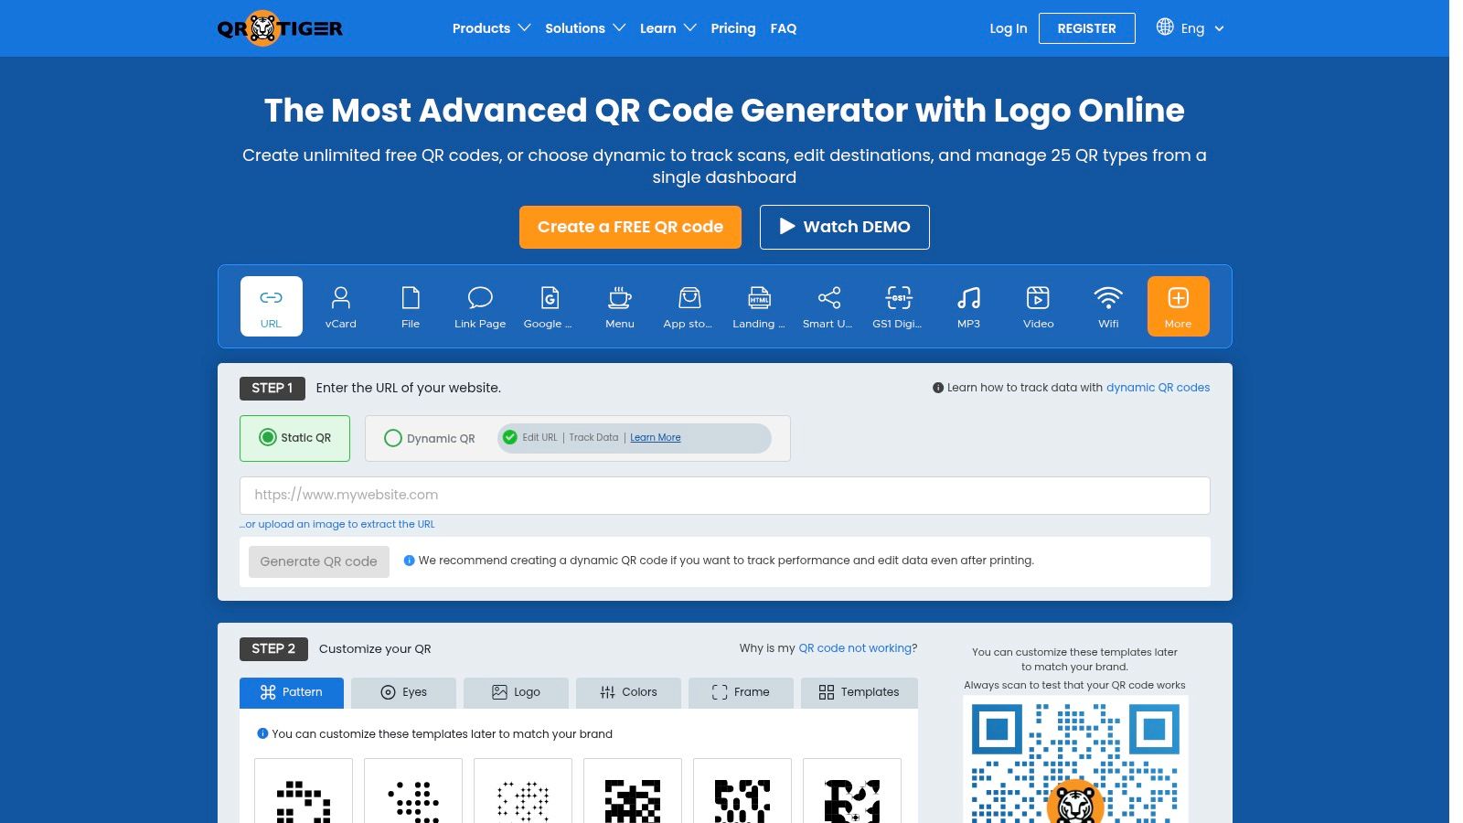Expand the Products menu
Viewport: 1463px width, 823px height.
pyautogui.click(x=491, y=28)
